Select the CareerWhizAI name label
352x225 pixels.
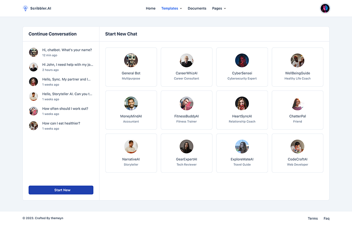186,73
